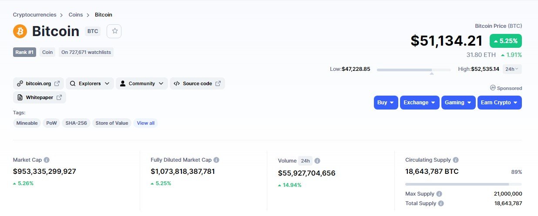Select the Mineable tag
The height and width of the screenshot is (216, 538).
point(27,123)
